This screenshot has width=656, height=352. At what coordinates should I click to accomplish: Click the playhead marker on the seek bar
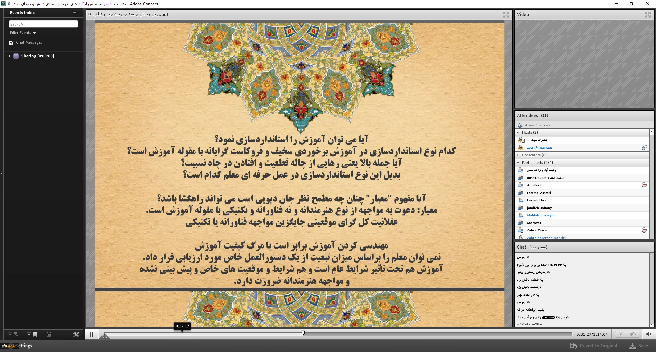(x=303, y=333)
